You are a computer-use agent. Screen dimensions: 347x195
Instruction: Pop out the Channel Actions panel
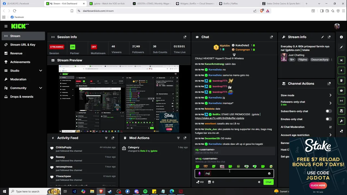tap(329, 84)
